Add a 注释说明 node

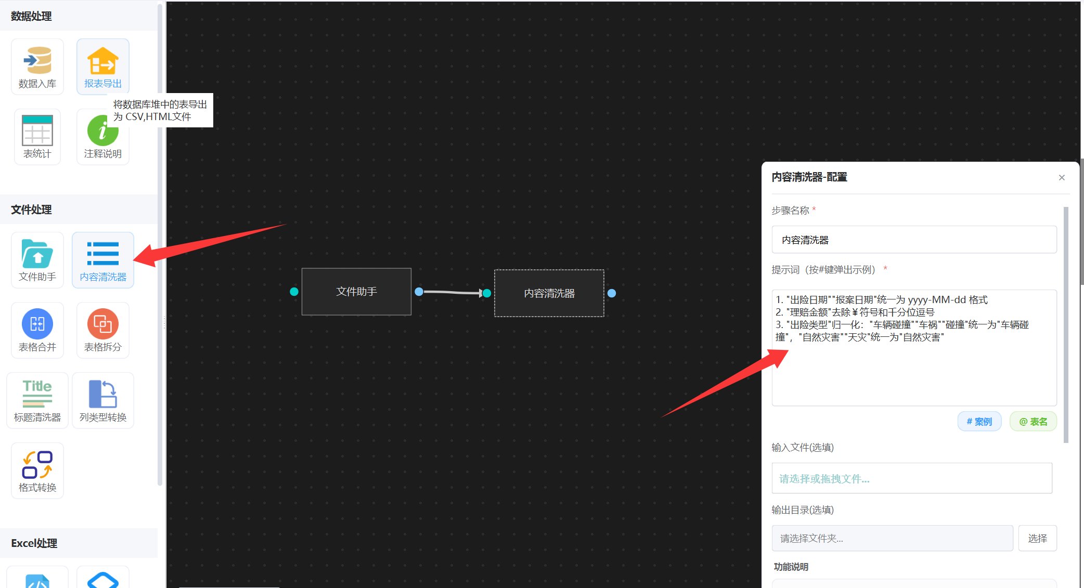point(103,137)
